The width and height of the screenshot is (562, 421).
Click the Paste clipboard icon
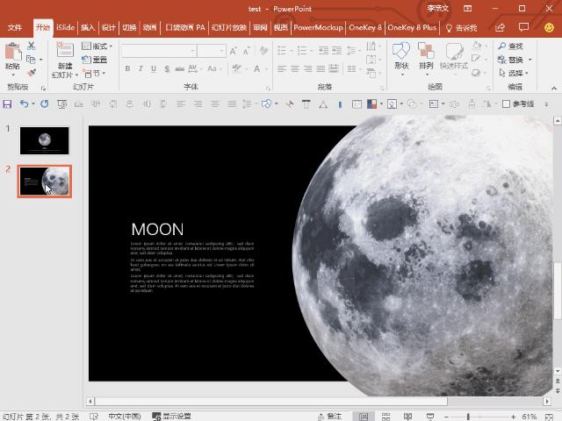pos(12,53)
